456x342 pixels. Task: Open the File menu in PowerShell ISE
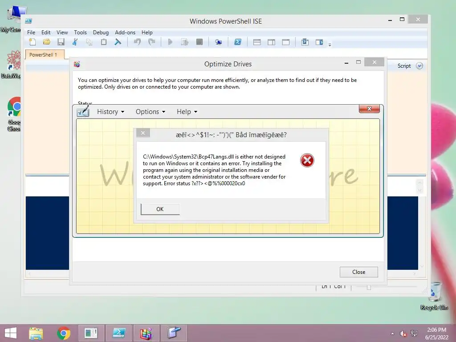tap(31, 32)
